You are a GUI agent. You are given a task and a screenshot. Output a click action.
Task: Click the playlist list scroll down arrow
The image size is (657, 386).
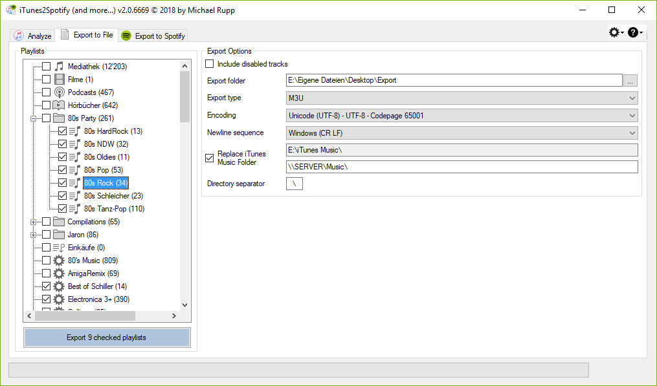(184, 305)
